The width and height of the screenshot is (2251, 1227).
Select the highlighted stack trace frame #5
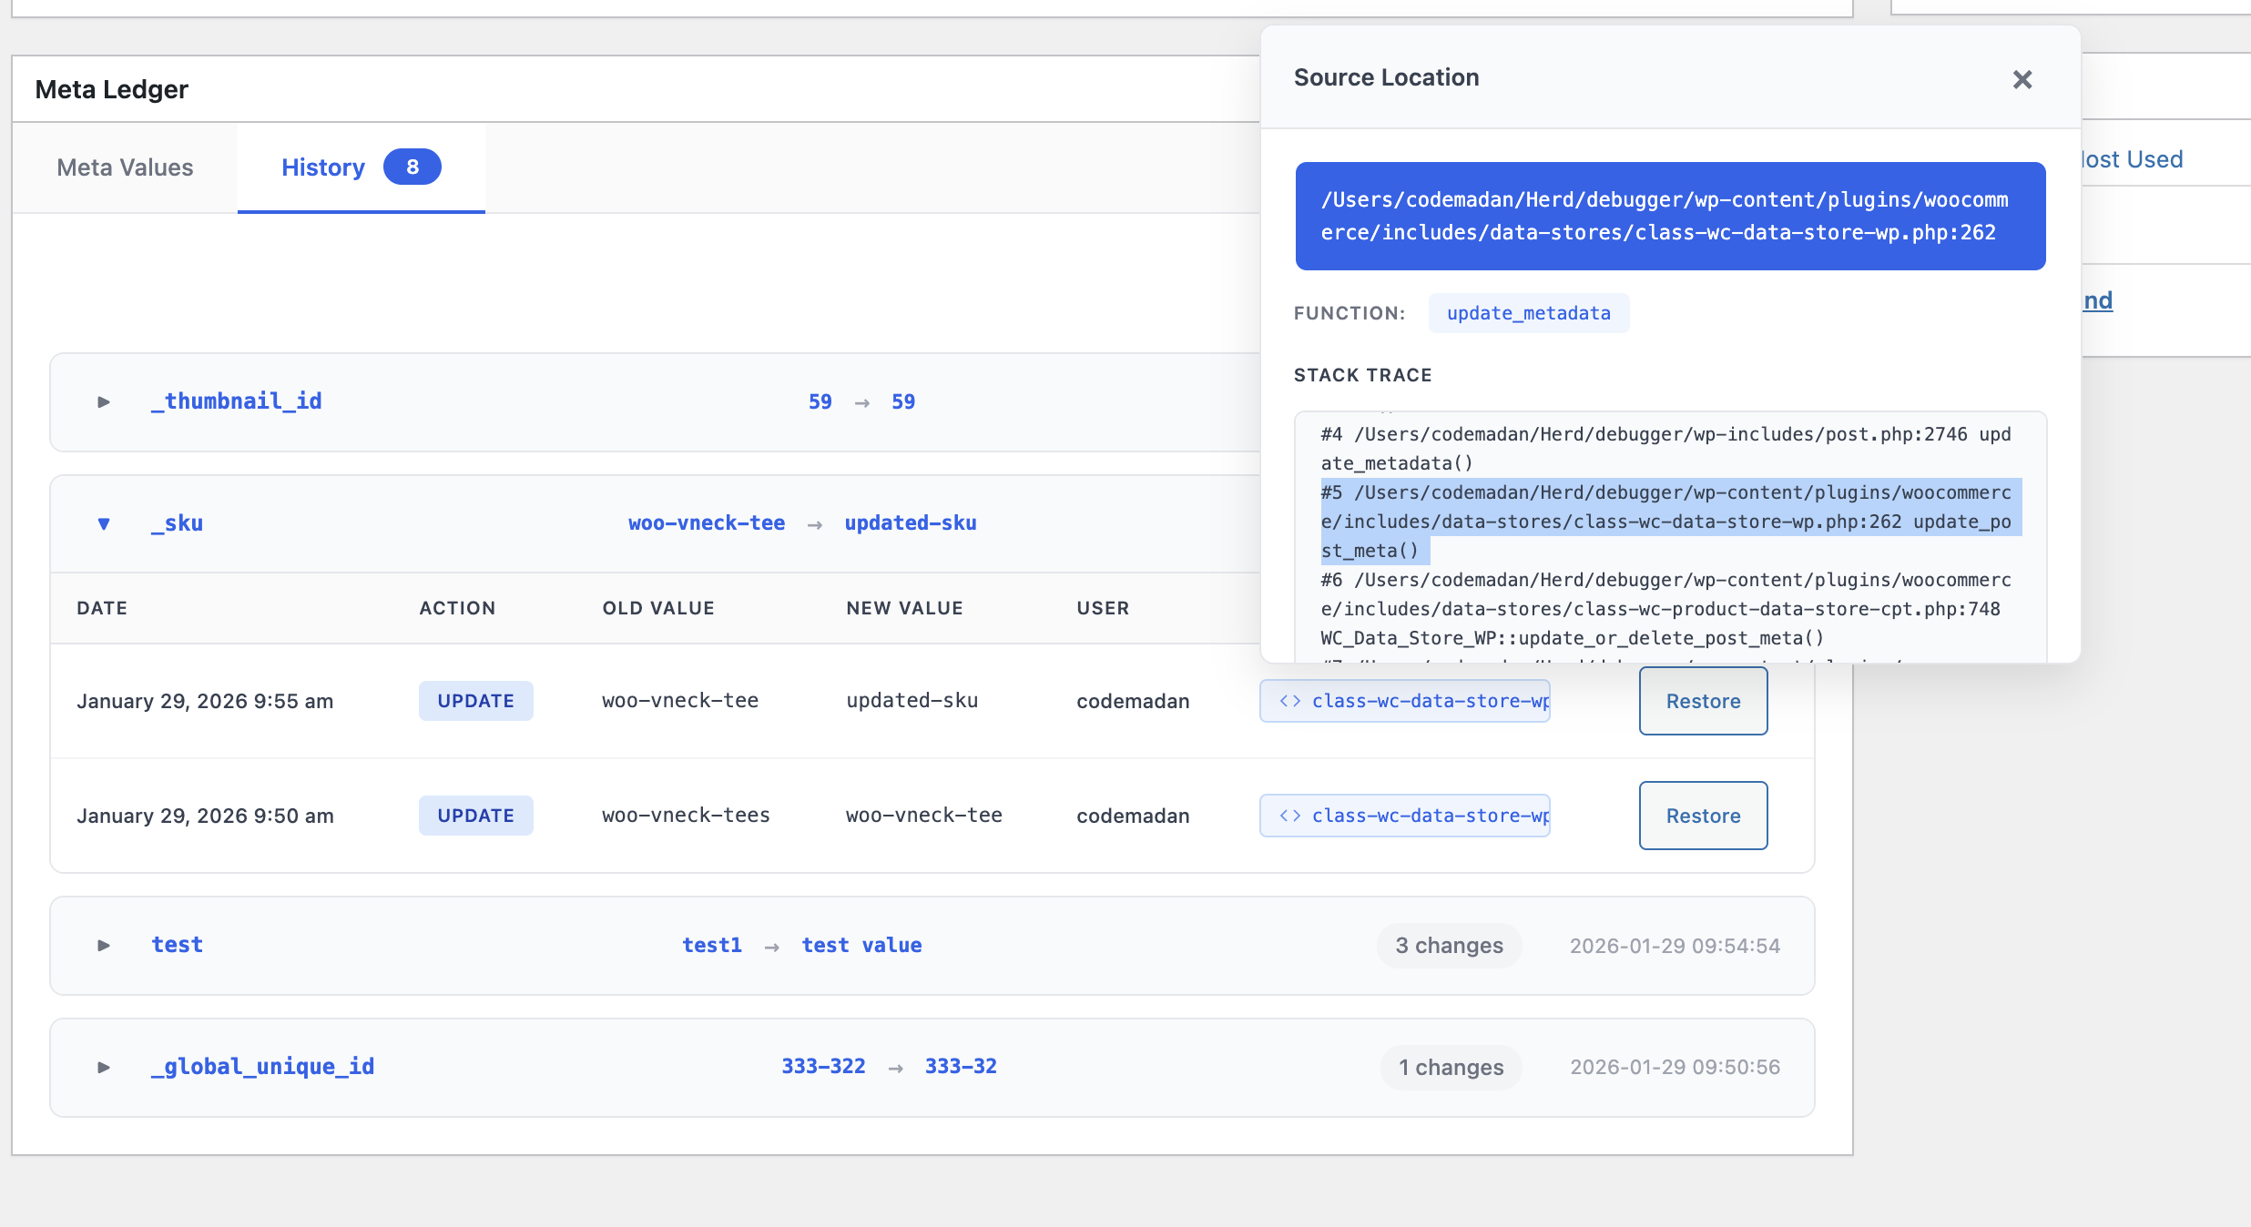pos(1665,522)
